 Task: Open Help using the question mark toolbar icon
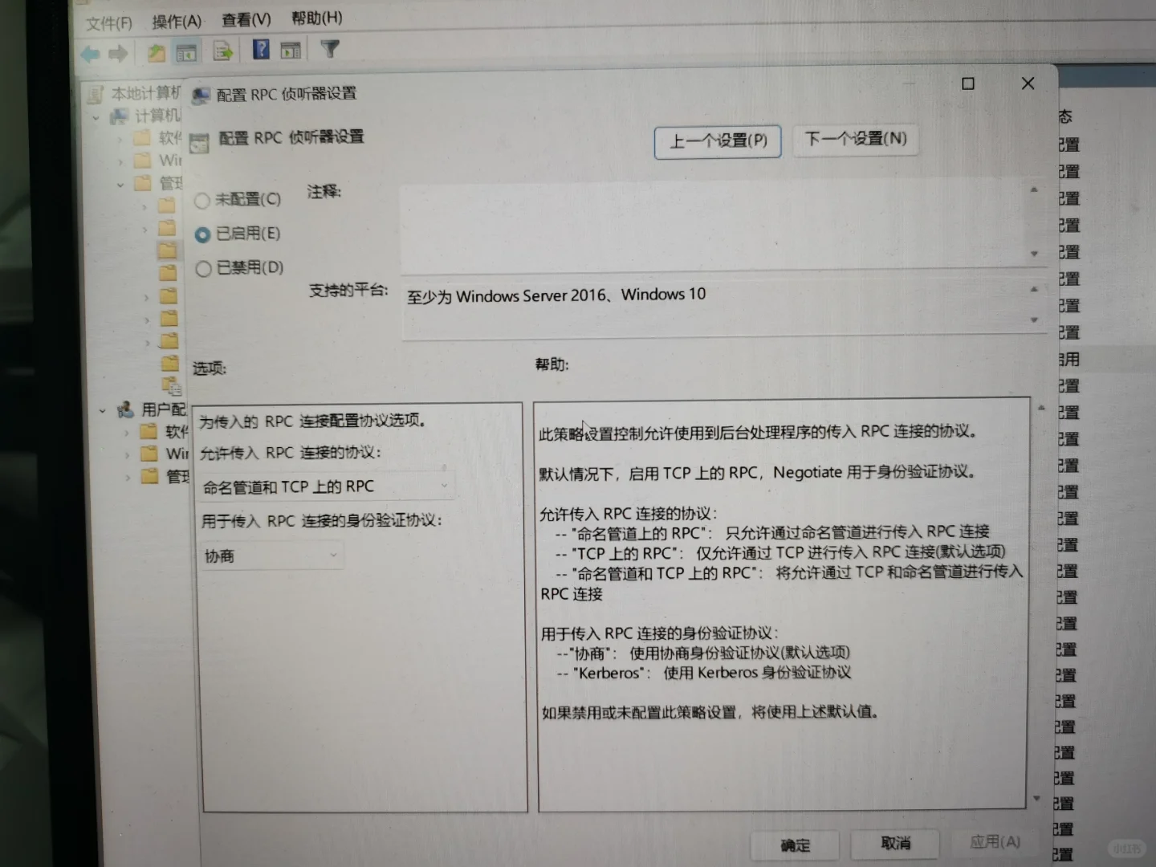click(259, 50)
